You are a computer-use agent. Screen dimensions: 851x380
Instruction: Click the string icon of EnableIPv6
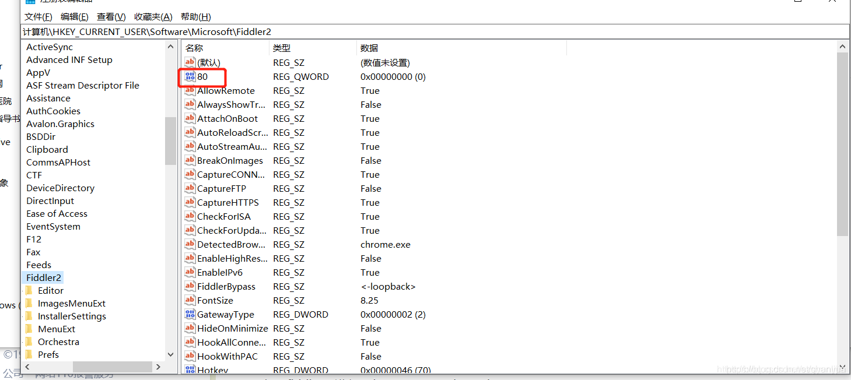(190, 272)
